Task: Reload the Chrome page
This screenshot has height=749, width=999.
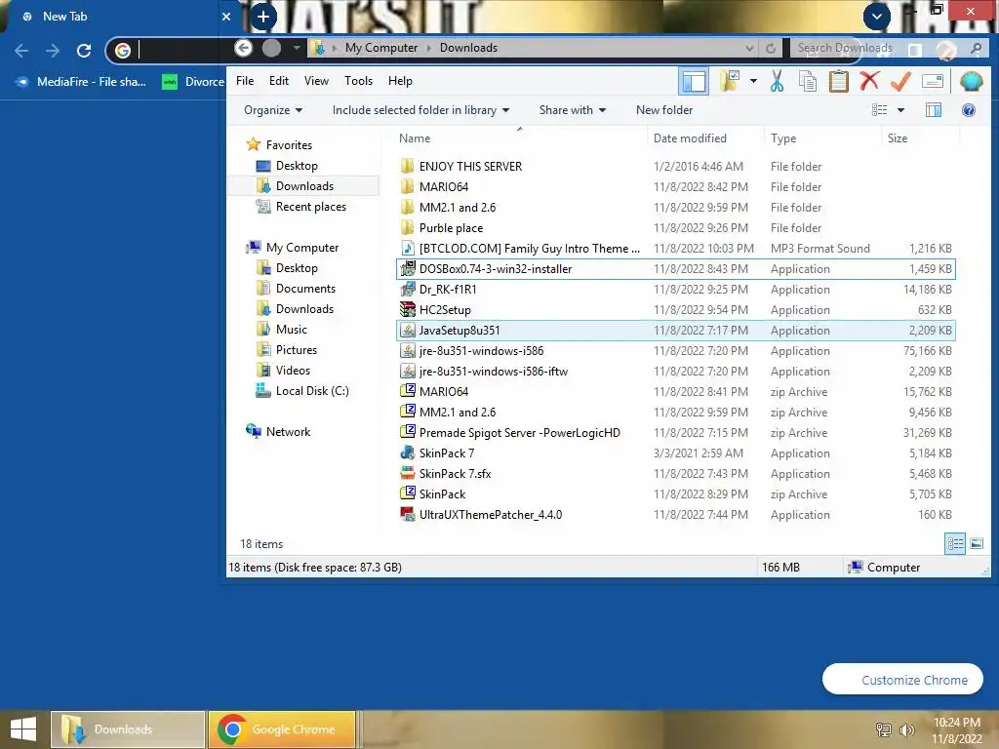Action: 84,51
